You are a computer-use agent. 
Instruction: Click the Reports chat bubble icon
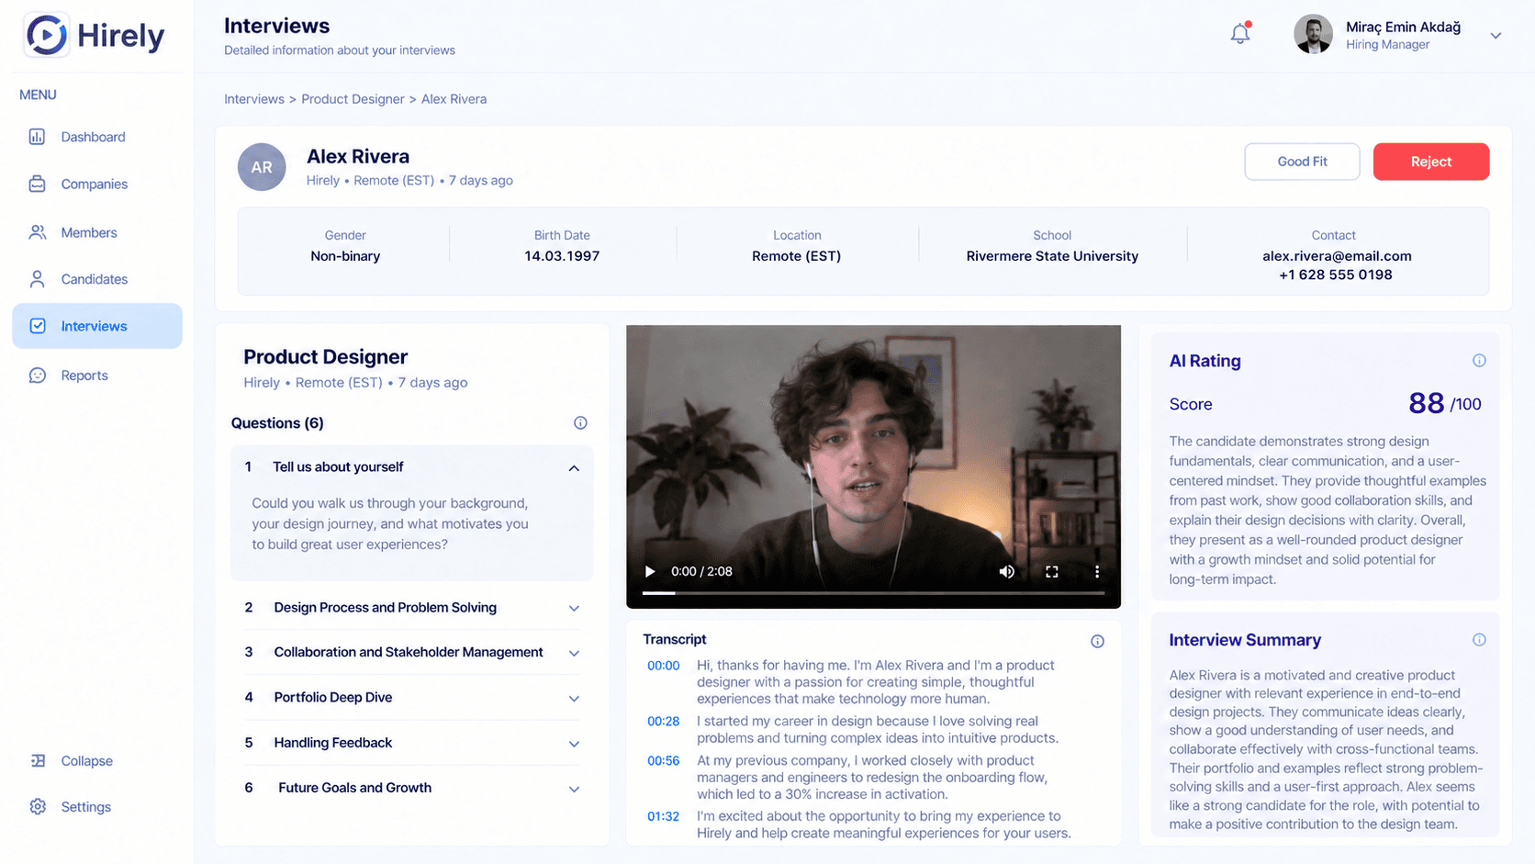coord(37,376)
